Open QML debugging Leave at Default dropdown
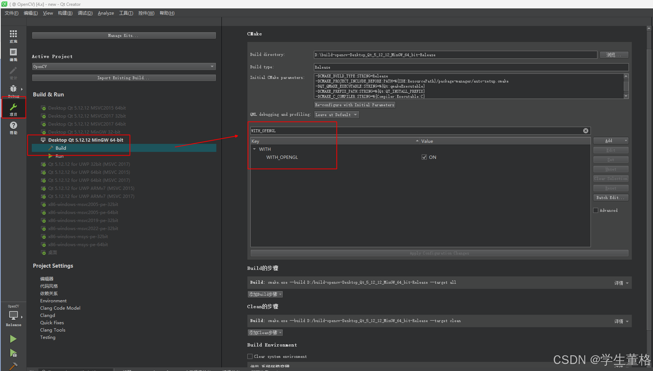Viewport: 653px width, 371px height. (x=337, y=115)
